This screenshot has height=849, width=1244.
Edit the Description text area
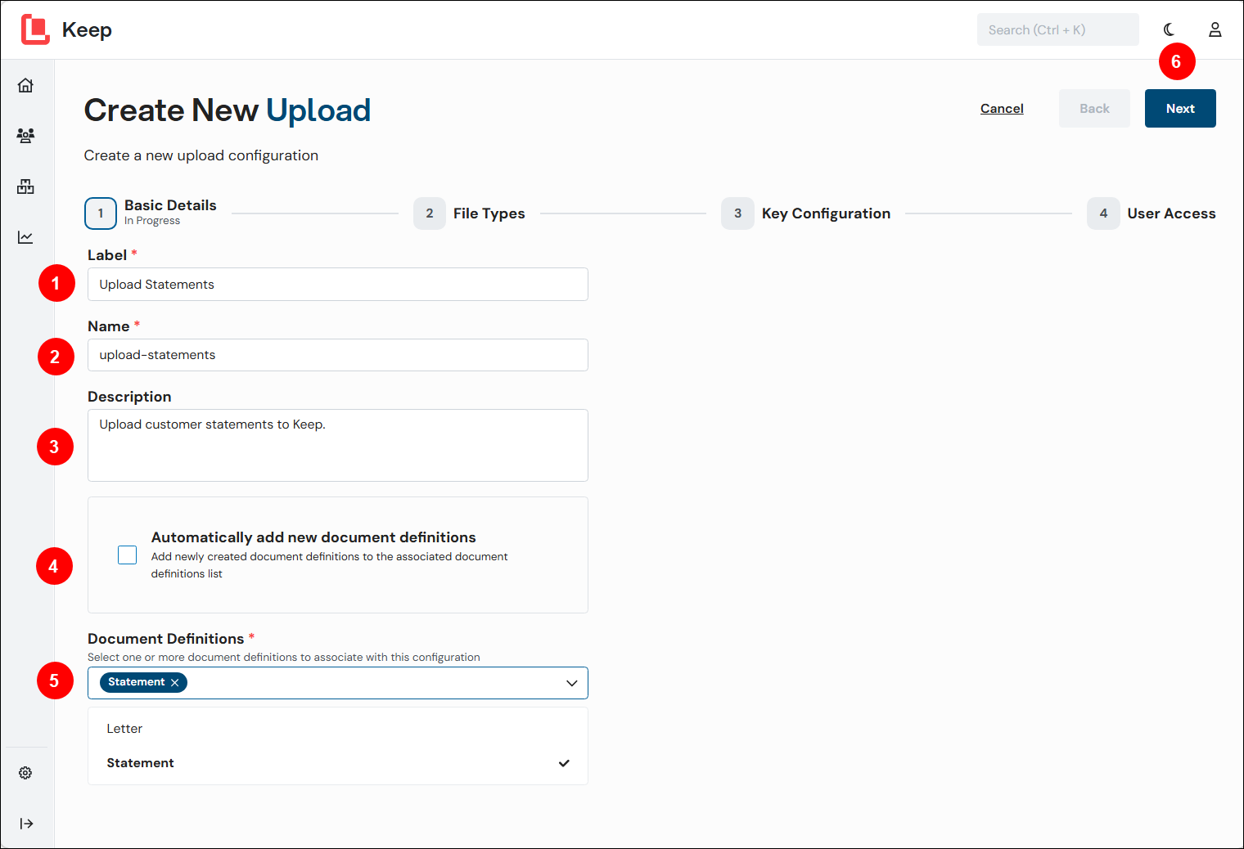338,446
